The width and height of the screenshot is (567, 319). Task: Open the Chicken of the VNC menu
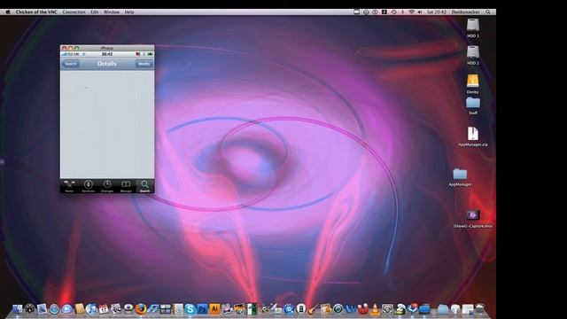[x=36, y=12]
